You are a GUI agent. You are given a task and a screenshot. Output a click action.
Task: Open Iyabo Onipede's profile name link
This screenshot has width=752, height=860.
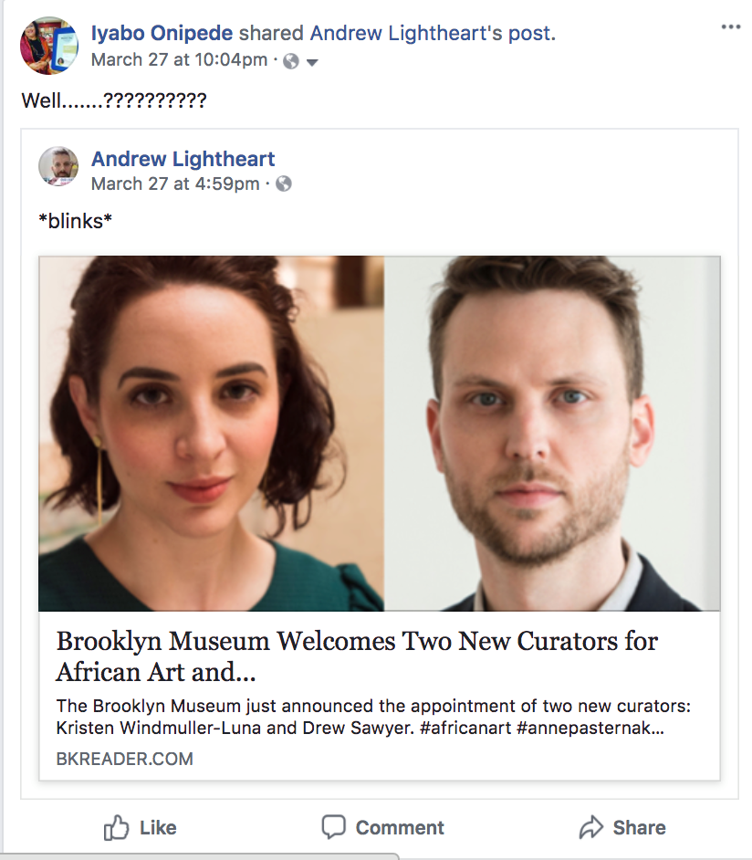point(162,33)
